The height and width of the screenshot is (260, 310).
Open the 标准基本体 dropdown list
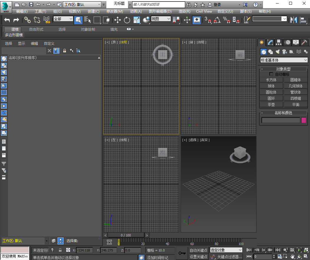[284, 60]
